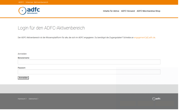Open engagement [at] adfc.de email link
Screen dimensions: 180x112
(x=145, y=38)
